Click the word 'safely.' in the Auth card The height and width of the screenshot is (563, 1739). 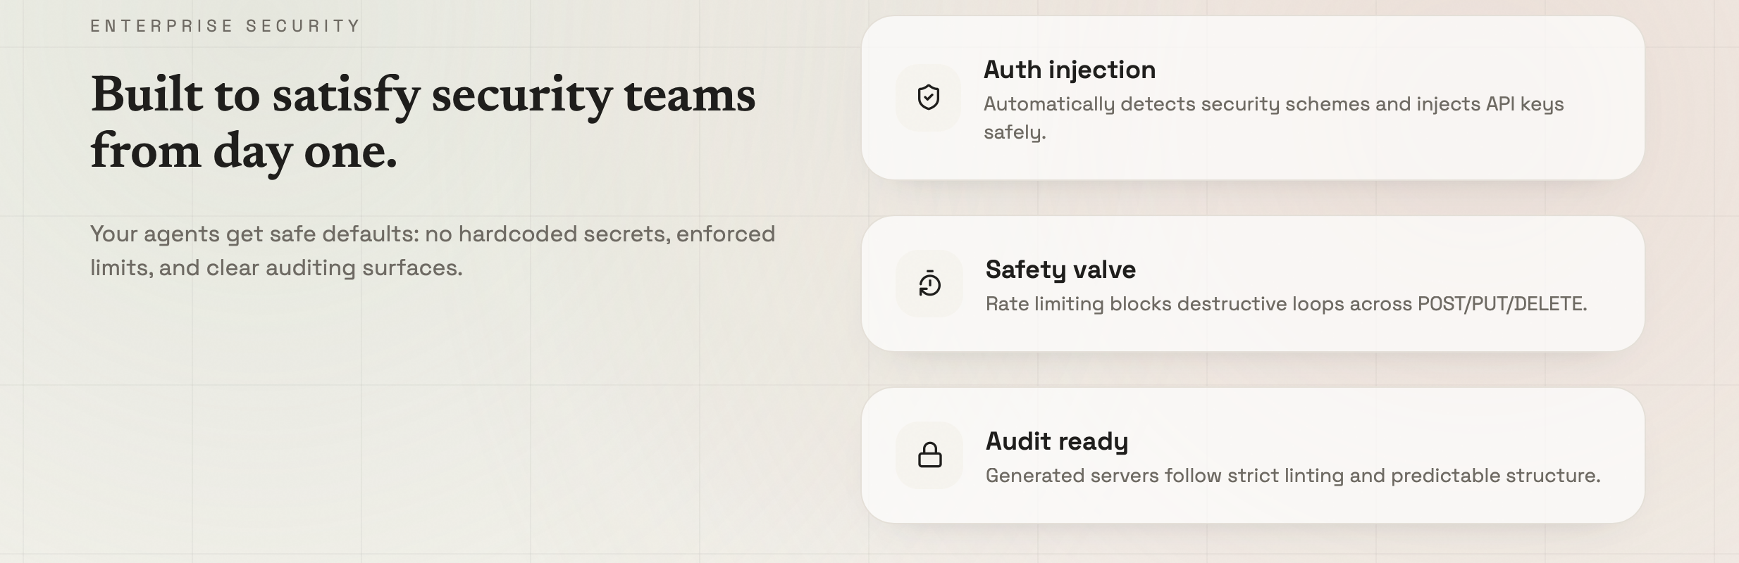(x=1015, y=132)
